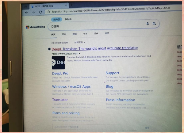This screenshot has height=133, width=184.
Task: Open the DeepL Translate result title link
Action: pos(95,48)
